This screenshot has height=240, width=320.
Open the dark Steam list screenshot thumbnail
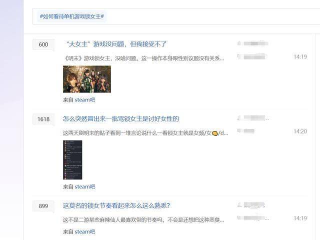72,160
